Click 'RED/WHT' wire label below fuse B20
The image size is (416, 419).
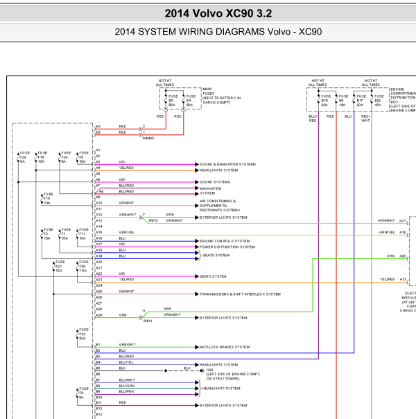[365, 118]
